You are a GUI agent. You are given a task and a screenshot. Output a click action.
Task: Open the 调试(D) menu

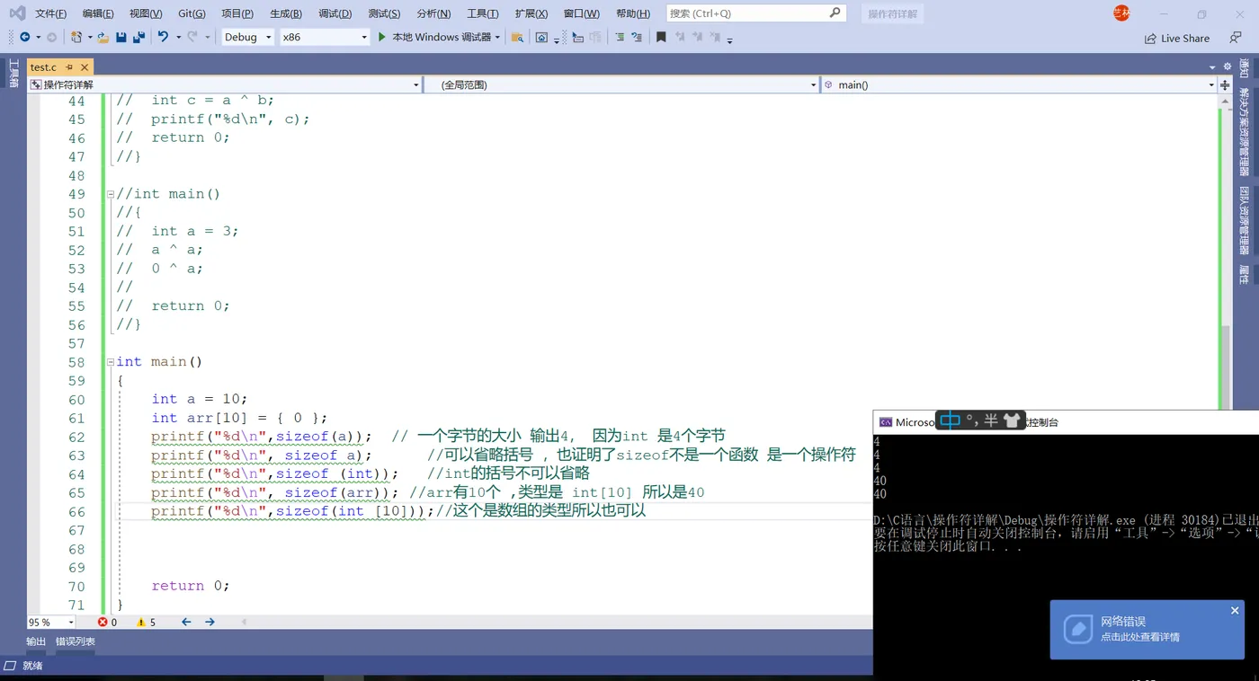(335, 13)
